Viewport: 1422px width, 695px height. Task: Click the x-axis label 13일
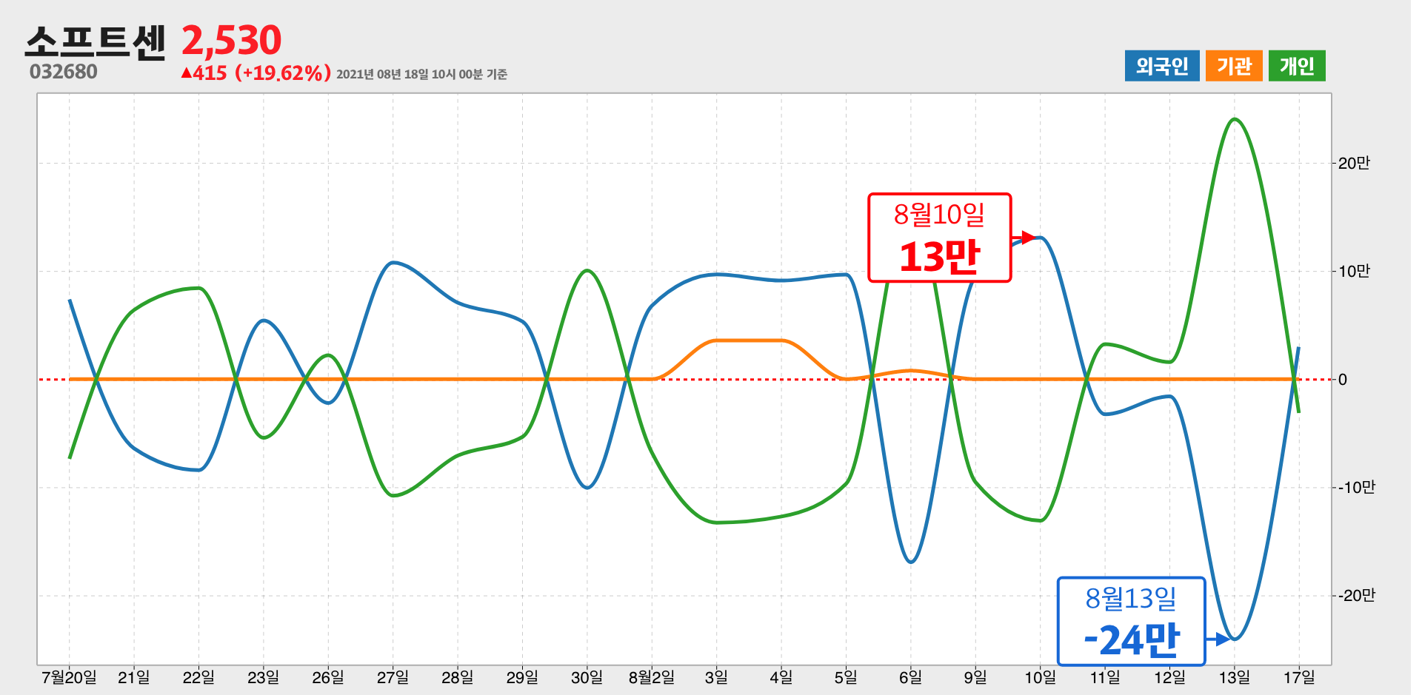(1234, 677)
